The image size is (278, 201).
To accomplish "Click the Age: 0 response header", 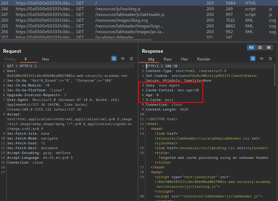I will click(x=152, y=95).
